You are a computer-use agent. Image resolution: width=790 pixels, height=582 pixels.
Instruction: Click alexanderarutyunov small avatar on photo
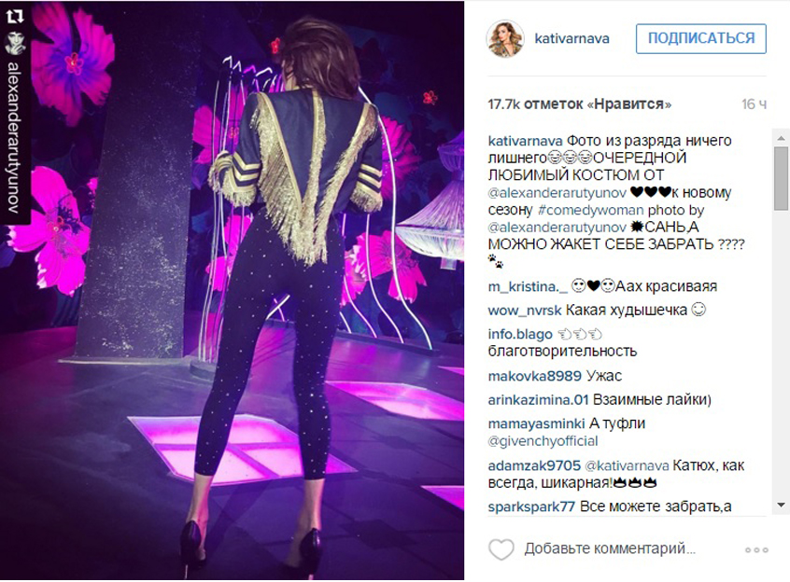point(15,43)
